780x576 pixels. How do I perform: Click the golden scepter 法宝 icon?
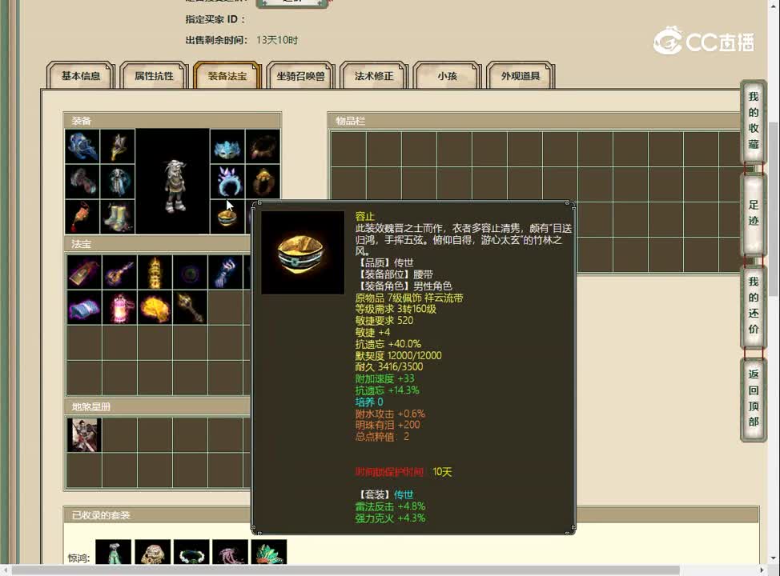(x=190, y=308)
